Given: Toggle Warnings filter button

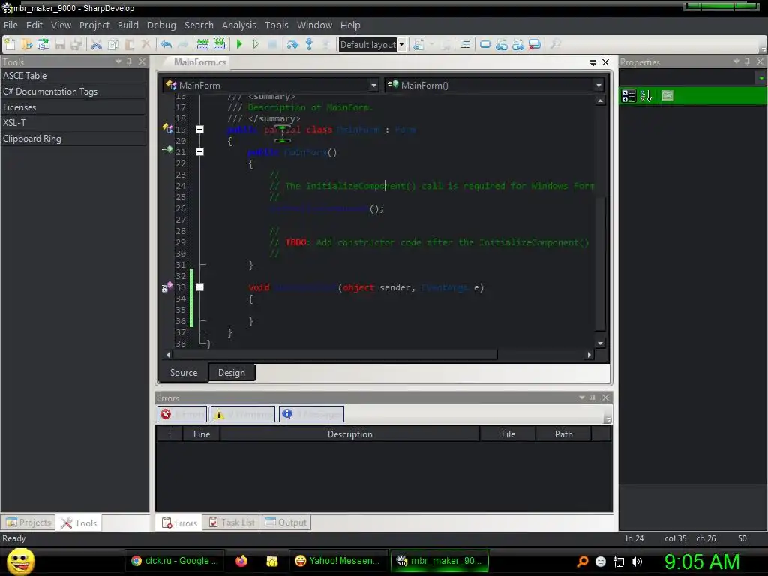Looking at the screenshot, I should coord(244,414).
